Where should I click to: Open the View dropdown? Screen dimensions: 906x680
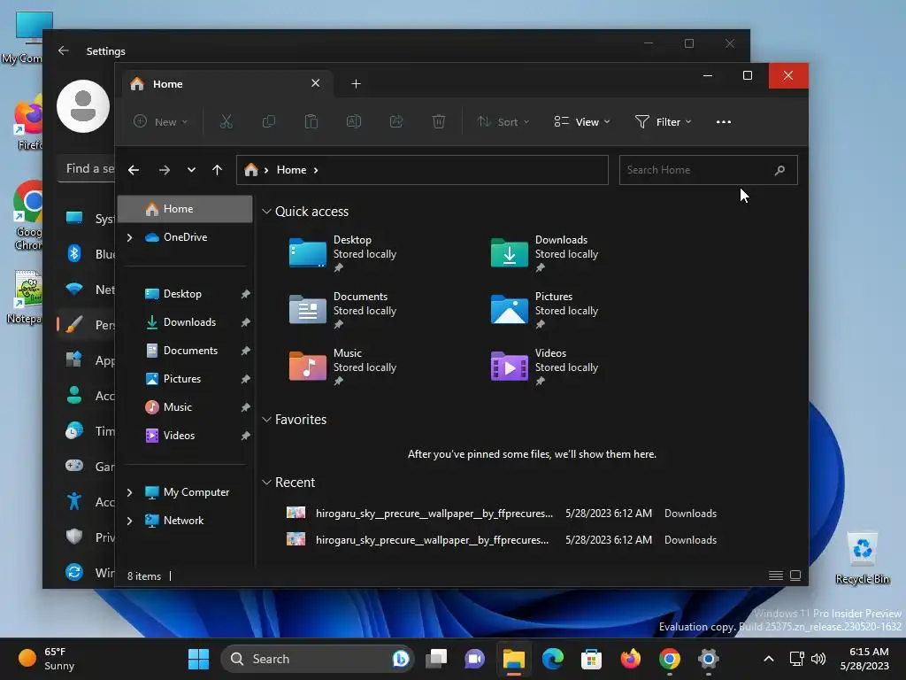point(582,121)
